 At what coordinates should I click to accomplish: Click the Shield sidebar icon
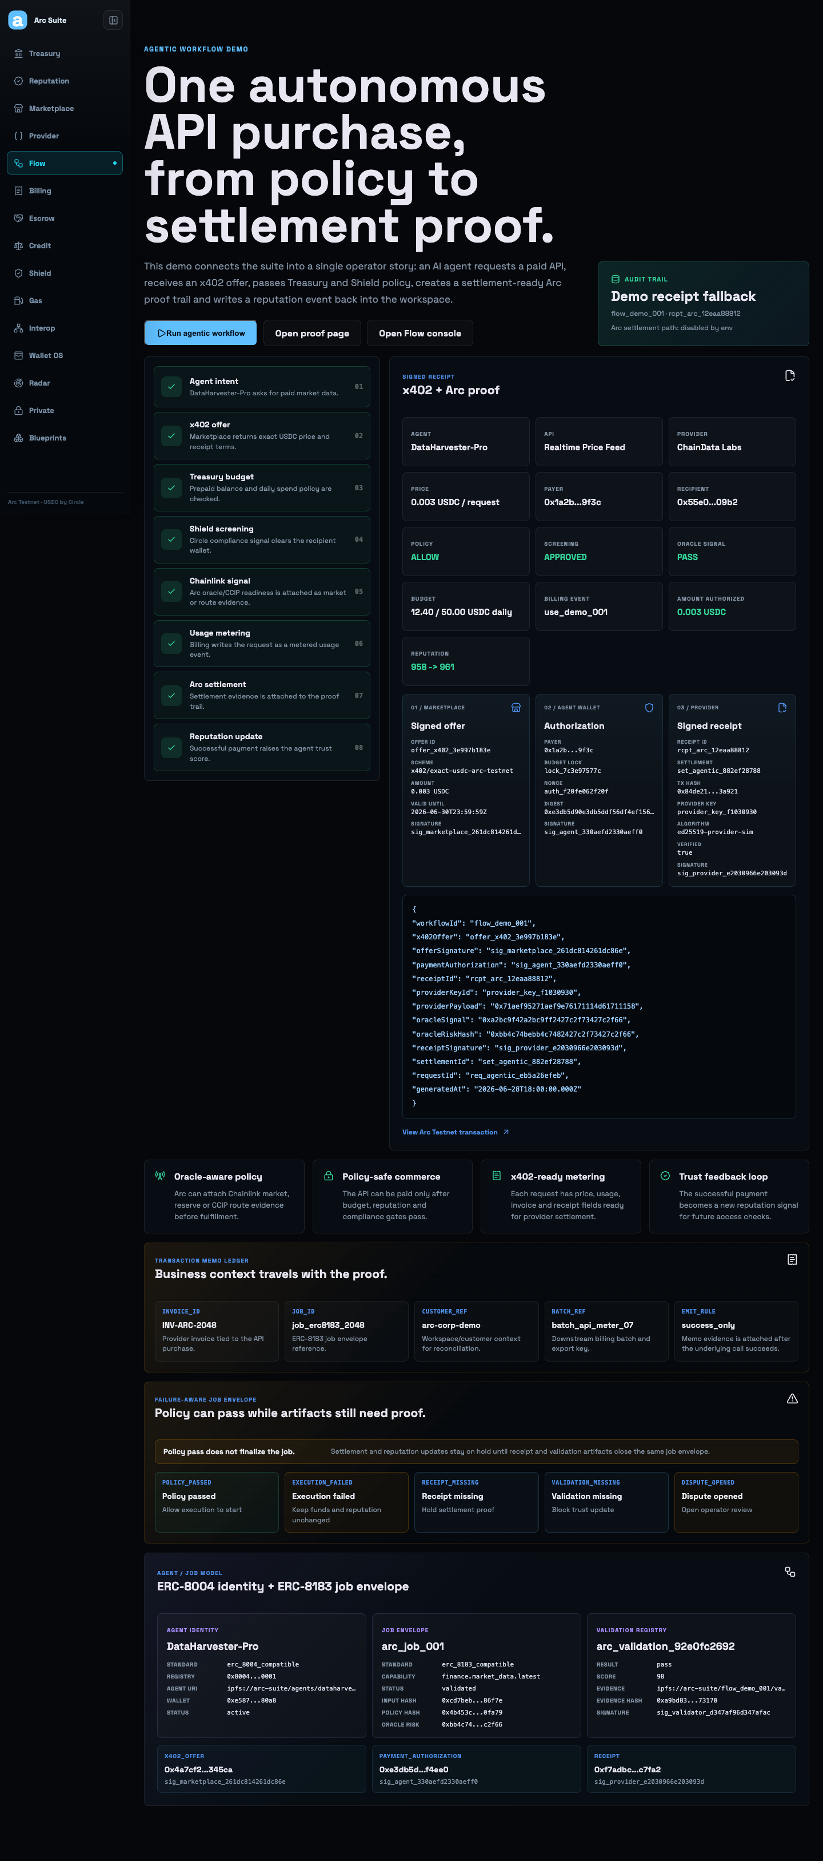[19, 273]
